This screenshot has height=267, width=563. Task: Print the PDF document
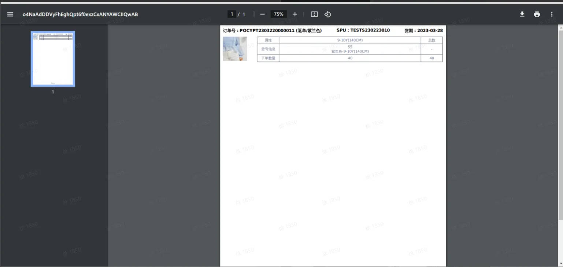pyautogui.click(x=537, y=14)
